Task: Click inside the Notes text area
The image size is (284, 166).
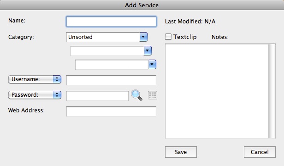Action: click(x=217, y=91)
